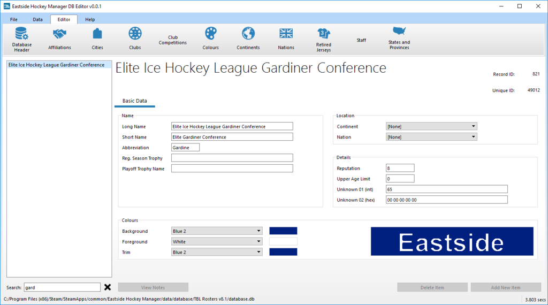Click the View Notes button
This screenshot has height=305, width=548.
(153, 287)
